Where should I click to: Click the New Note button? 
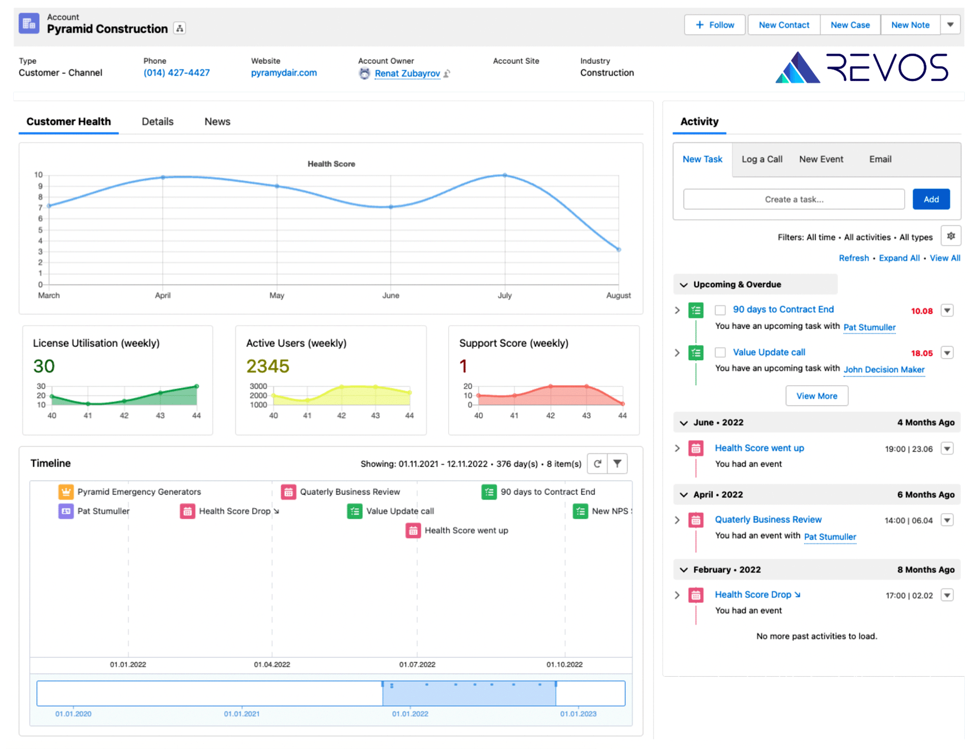910,25
